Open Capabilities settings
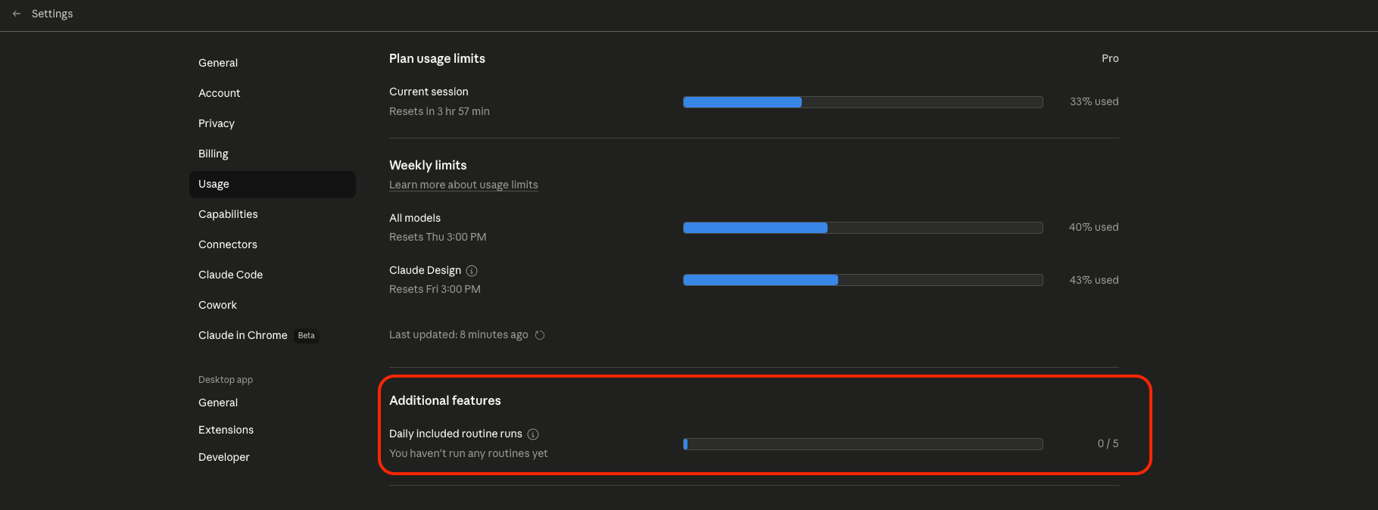 click(x=273, y=214)
